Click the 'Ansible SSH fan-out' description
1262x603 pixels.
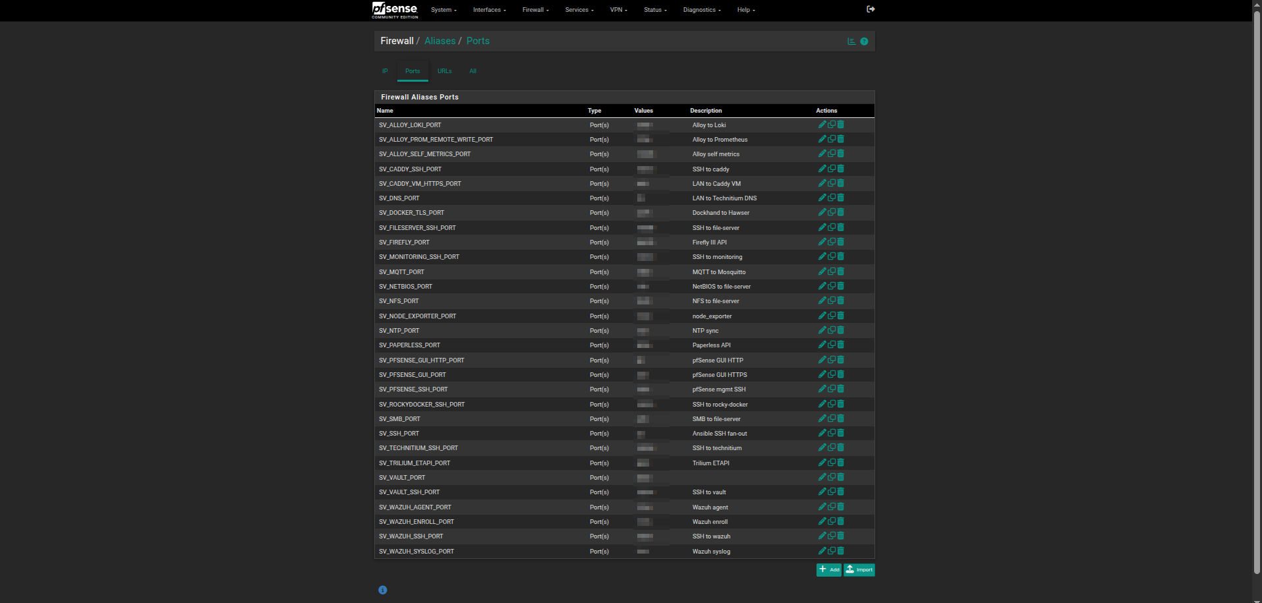tap(720, 434)
